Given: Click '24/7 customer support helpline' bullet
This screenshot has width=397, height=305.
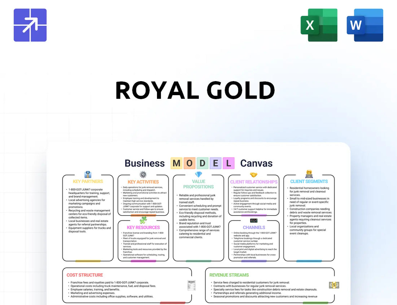Looking at the screenshot, I should [x=255, y=211].
